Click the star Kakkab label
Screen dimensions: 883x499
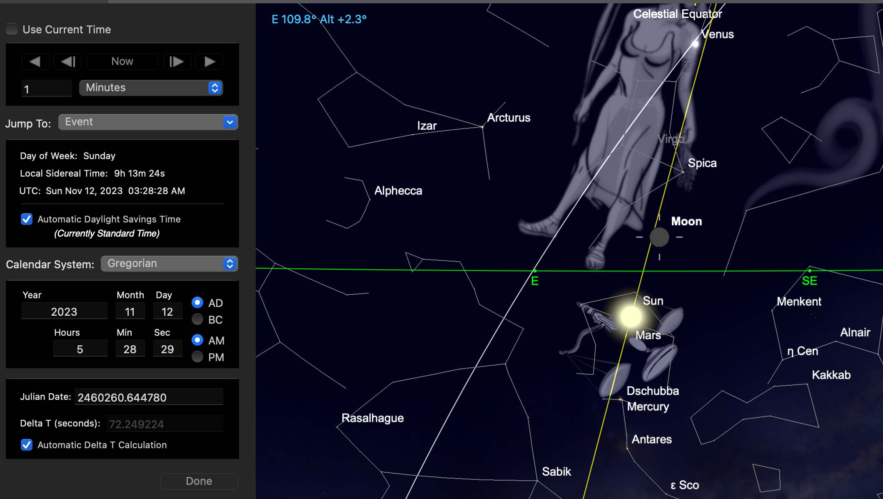point(831,375)
